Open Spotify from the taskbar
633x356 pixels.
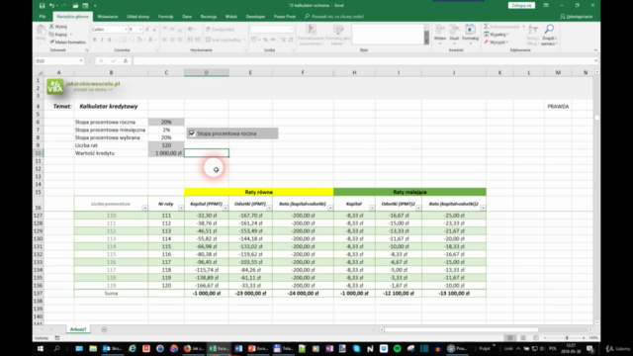click(x=398, y=348)
